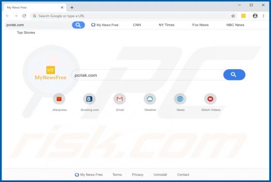The width and height of the screenshot is (271, 182).
Task: Open the Chrome three-dot menu
Action: [x=263, y=16]
